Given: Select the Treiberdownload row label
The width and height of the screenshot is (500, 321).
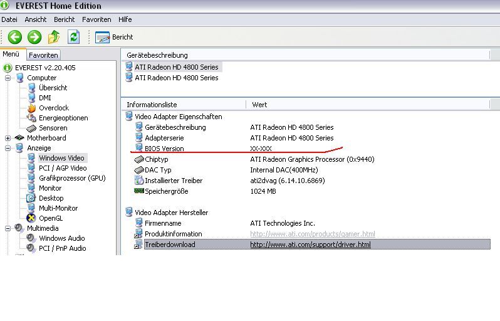Looking at the screenshot, I should click(170, 245).
